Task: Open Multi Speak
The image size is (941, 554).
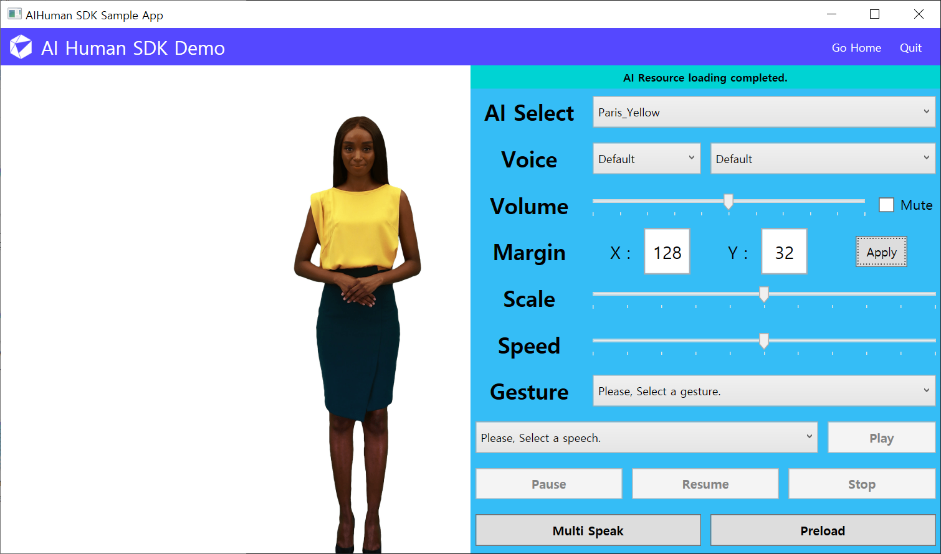Action: [588, 530]
